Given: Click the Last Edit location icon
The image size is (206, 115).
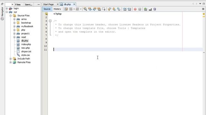Looking at the screenshot, I should point(66,9).
